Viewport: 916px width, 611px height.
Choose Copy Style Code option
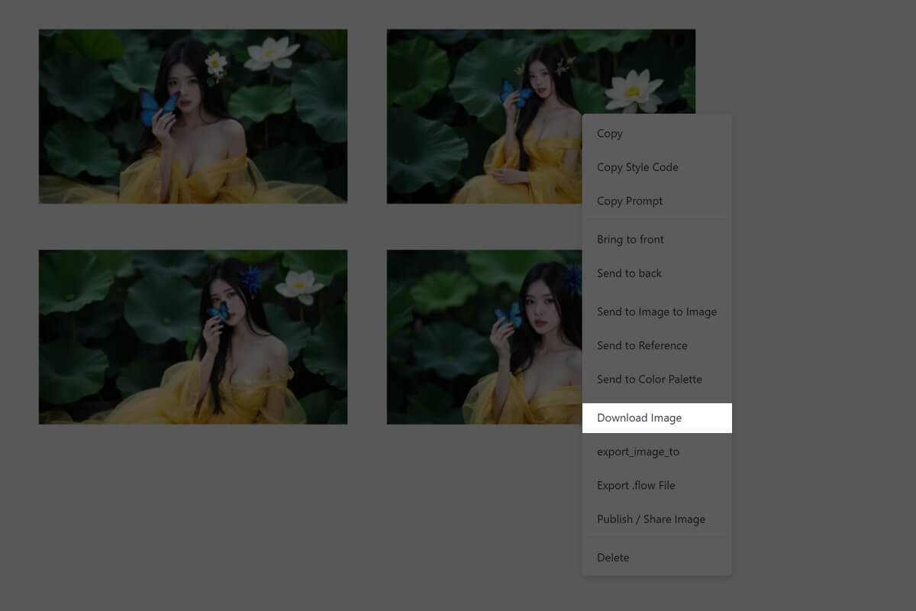tap(637, 167)
